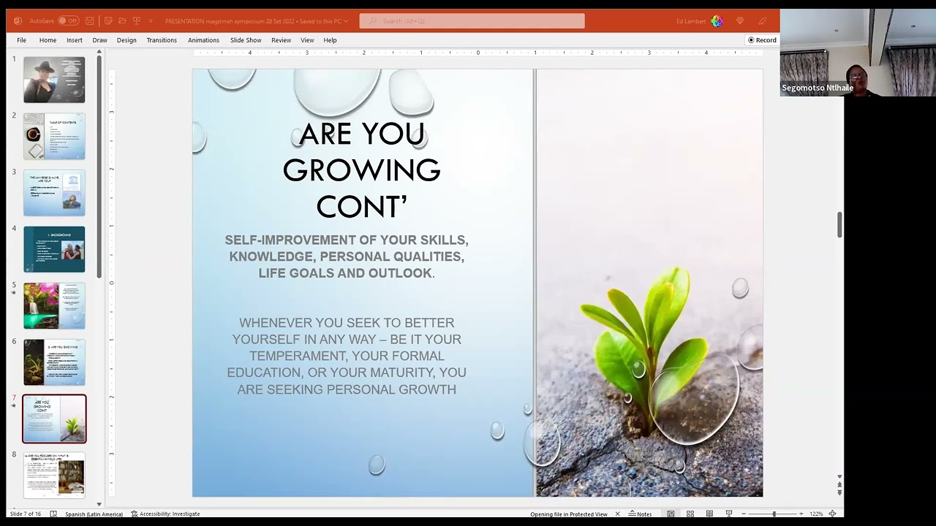Open the file name saved-location dropdown

coord(346,21)
